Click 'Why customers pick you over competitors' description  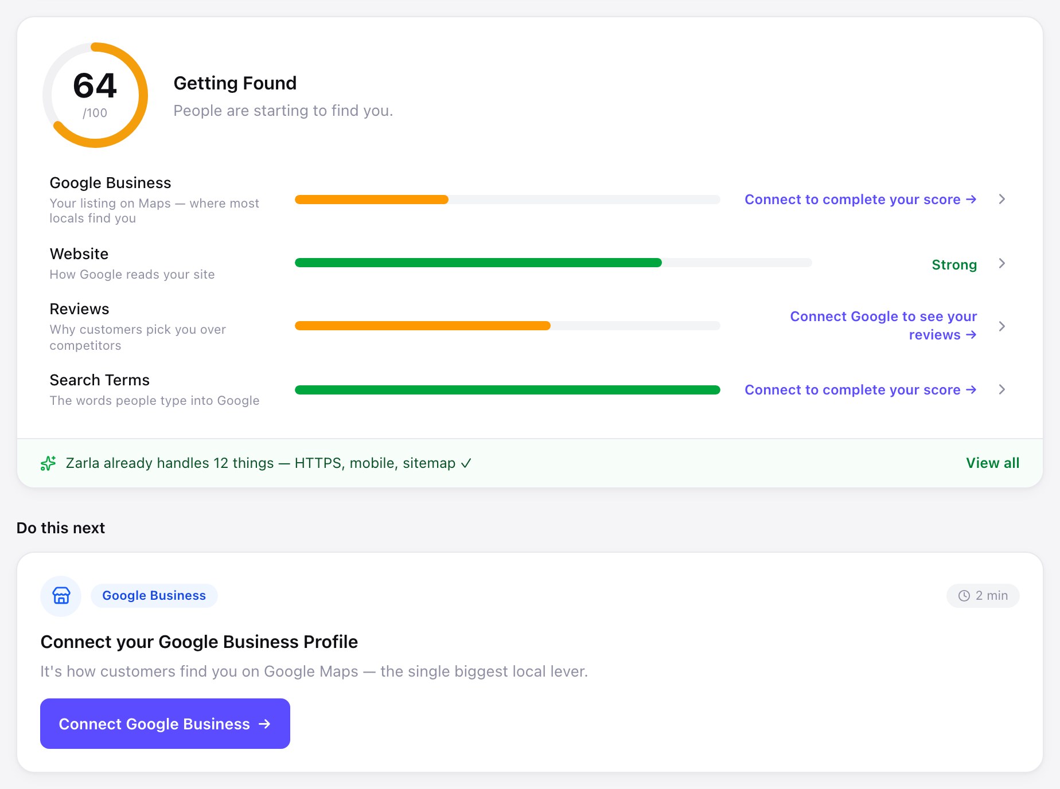tap(138, 338)
